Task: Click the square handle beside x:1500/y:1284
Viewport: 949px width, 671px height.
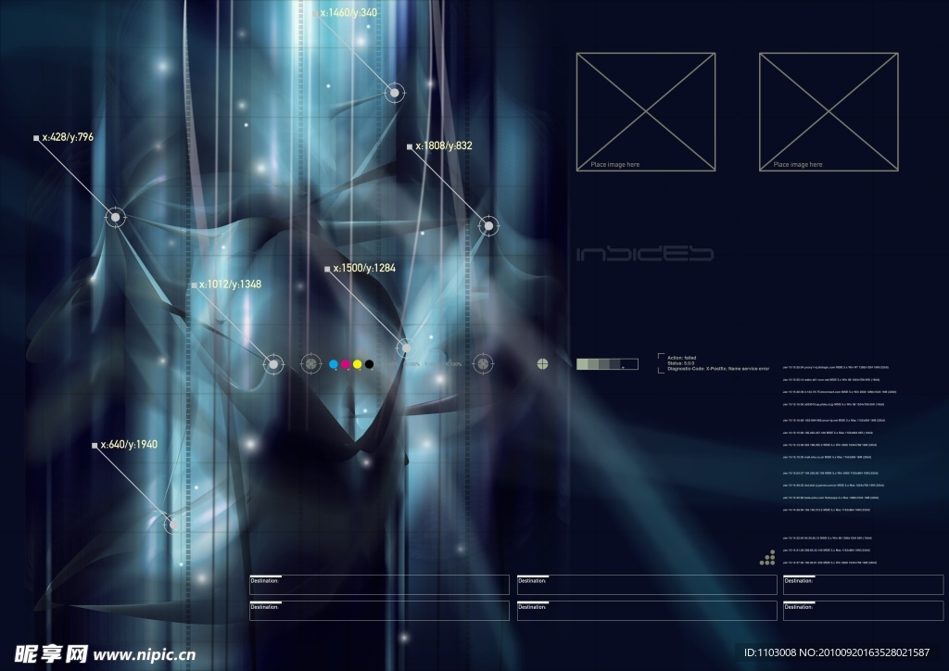Action: click(327, 270)
